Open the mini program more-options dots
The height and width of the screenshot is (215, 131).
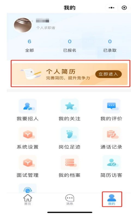111,8
